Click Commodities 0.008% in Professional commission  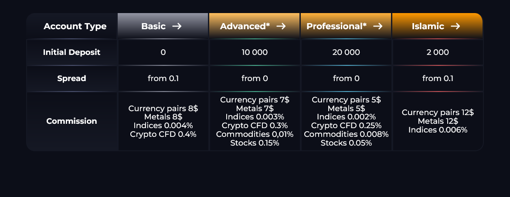(346, 134)
